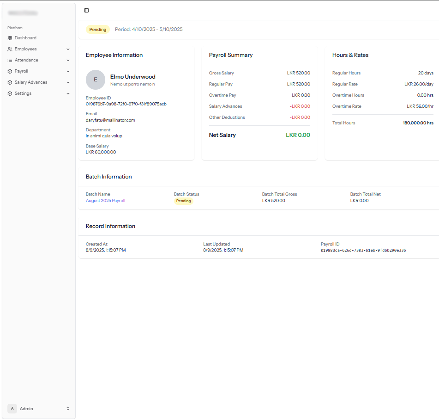Click the department value In animi quia volup
Image resolution: width=439 pixels, height=419 pixels.
tap(104, 136)
